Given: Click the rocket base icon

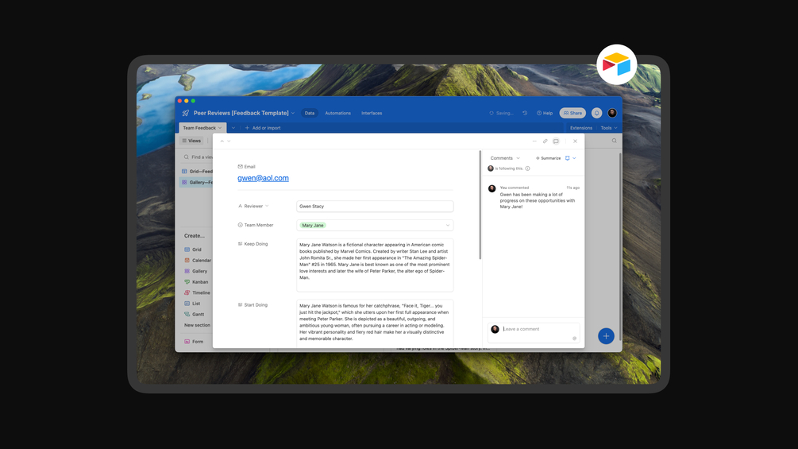Looking at the screenshot, I should click(x=185, y=113).
